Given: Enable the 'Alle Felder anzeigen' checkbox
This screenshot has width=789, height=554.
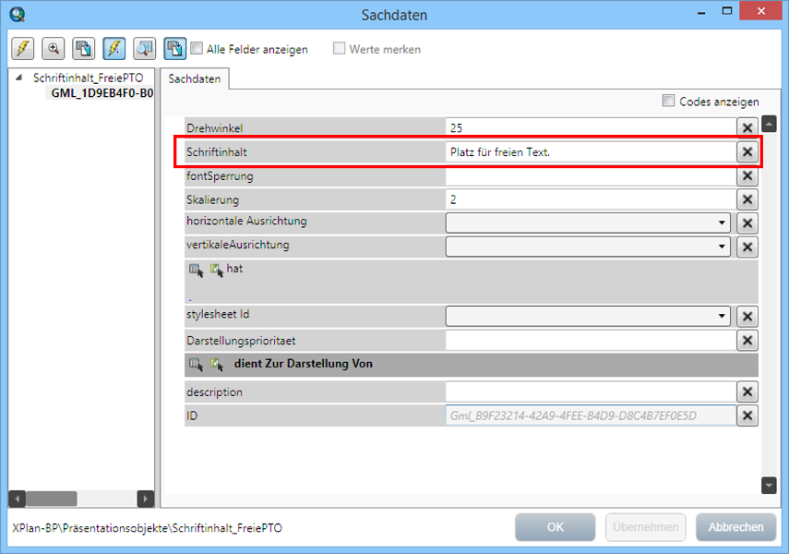Looking at the screenshot, I should (197, 49).
